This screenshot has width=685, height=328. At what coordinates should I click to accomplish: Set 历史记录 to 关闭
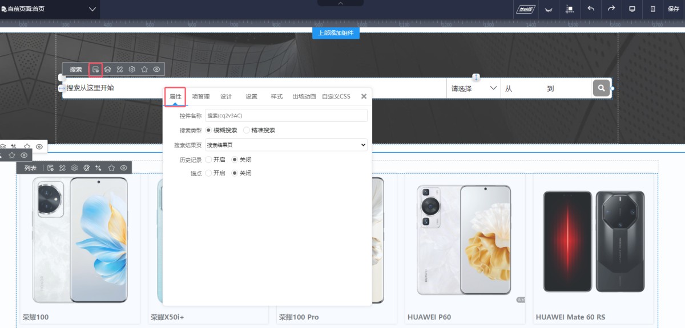pos(241,159)
